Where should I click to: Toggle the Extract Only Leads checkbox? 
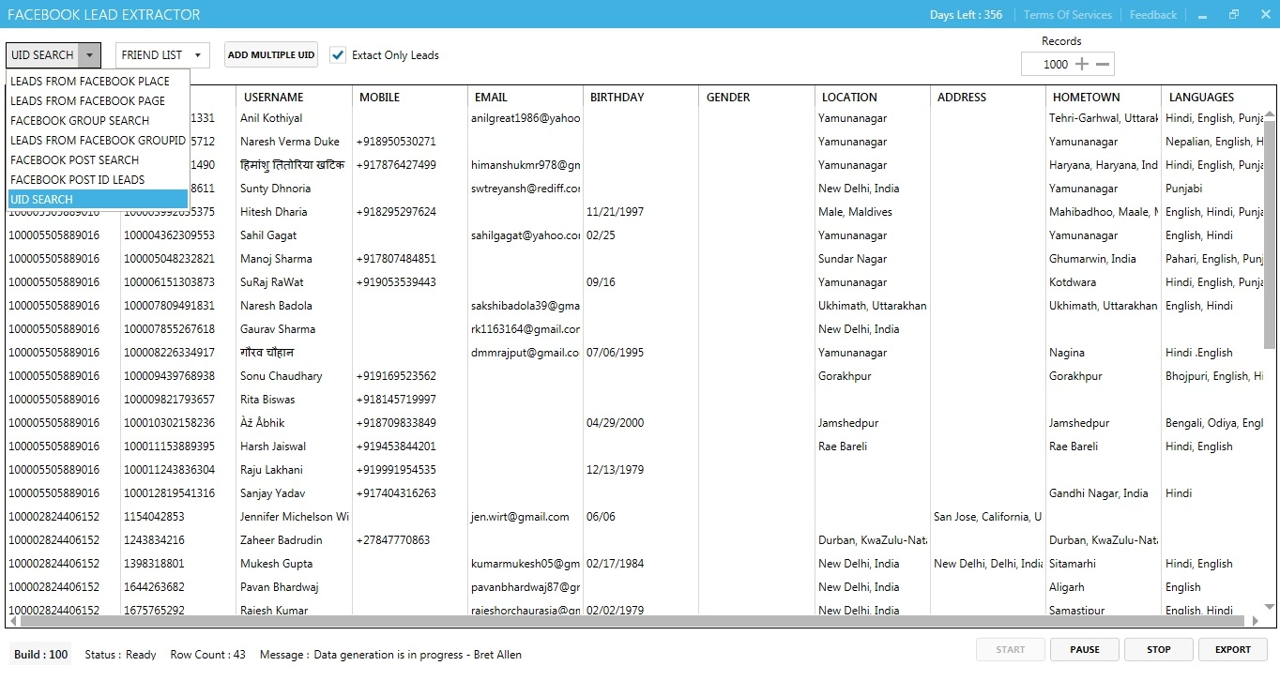(x=338, y=55)
